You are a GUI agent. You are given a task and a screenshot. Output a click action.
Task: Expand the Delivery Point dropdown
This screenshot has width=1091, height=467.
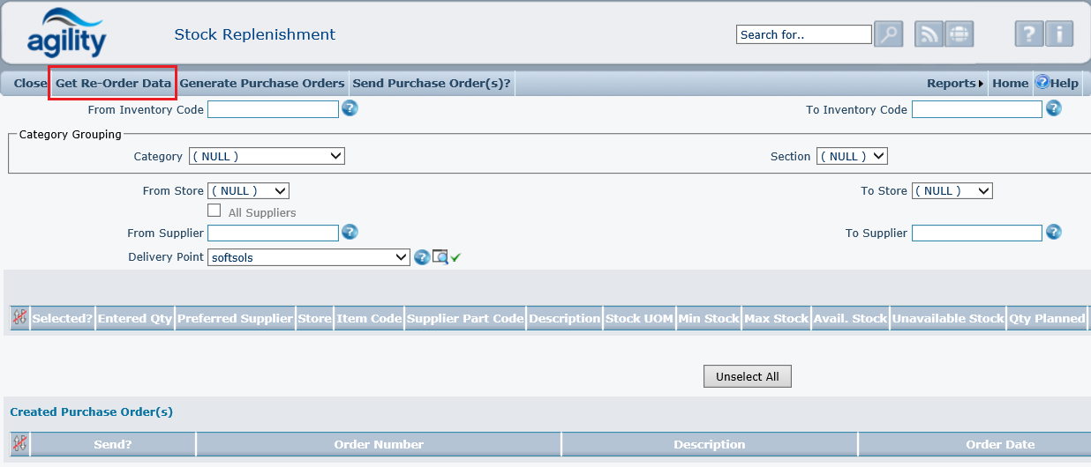[x=309, y=257]
